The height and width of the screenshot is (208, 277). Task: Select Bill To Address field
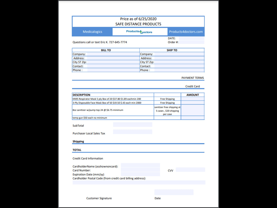[x=113, y=58]
